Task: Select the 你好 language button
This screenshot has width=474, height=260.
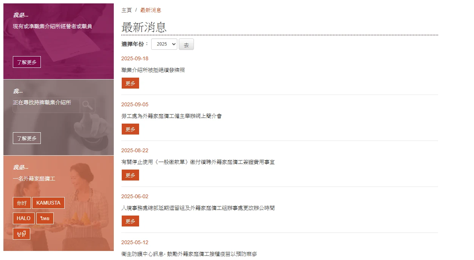Action: point(22,203)
